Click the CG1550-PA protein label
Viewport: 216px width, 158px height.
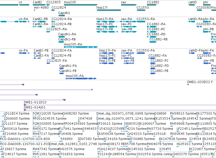click(x=146, y=51)
